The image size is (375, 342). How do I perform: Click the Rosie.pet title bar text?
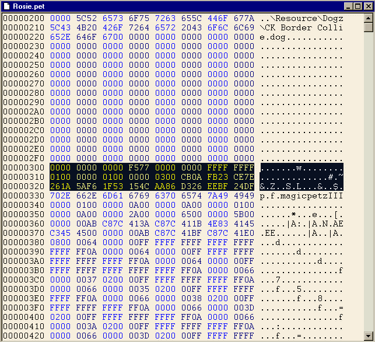26,6
